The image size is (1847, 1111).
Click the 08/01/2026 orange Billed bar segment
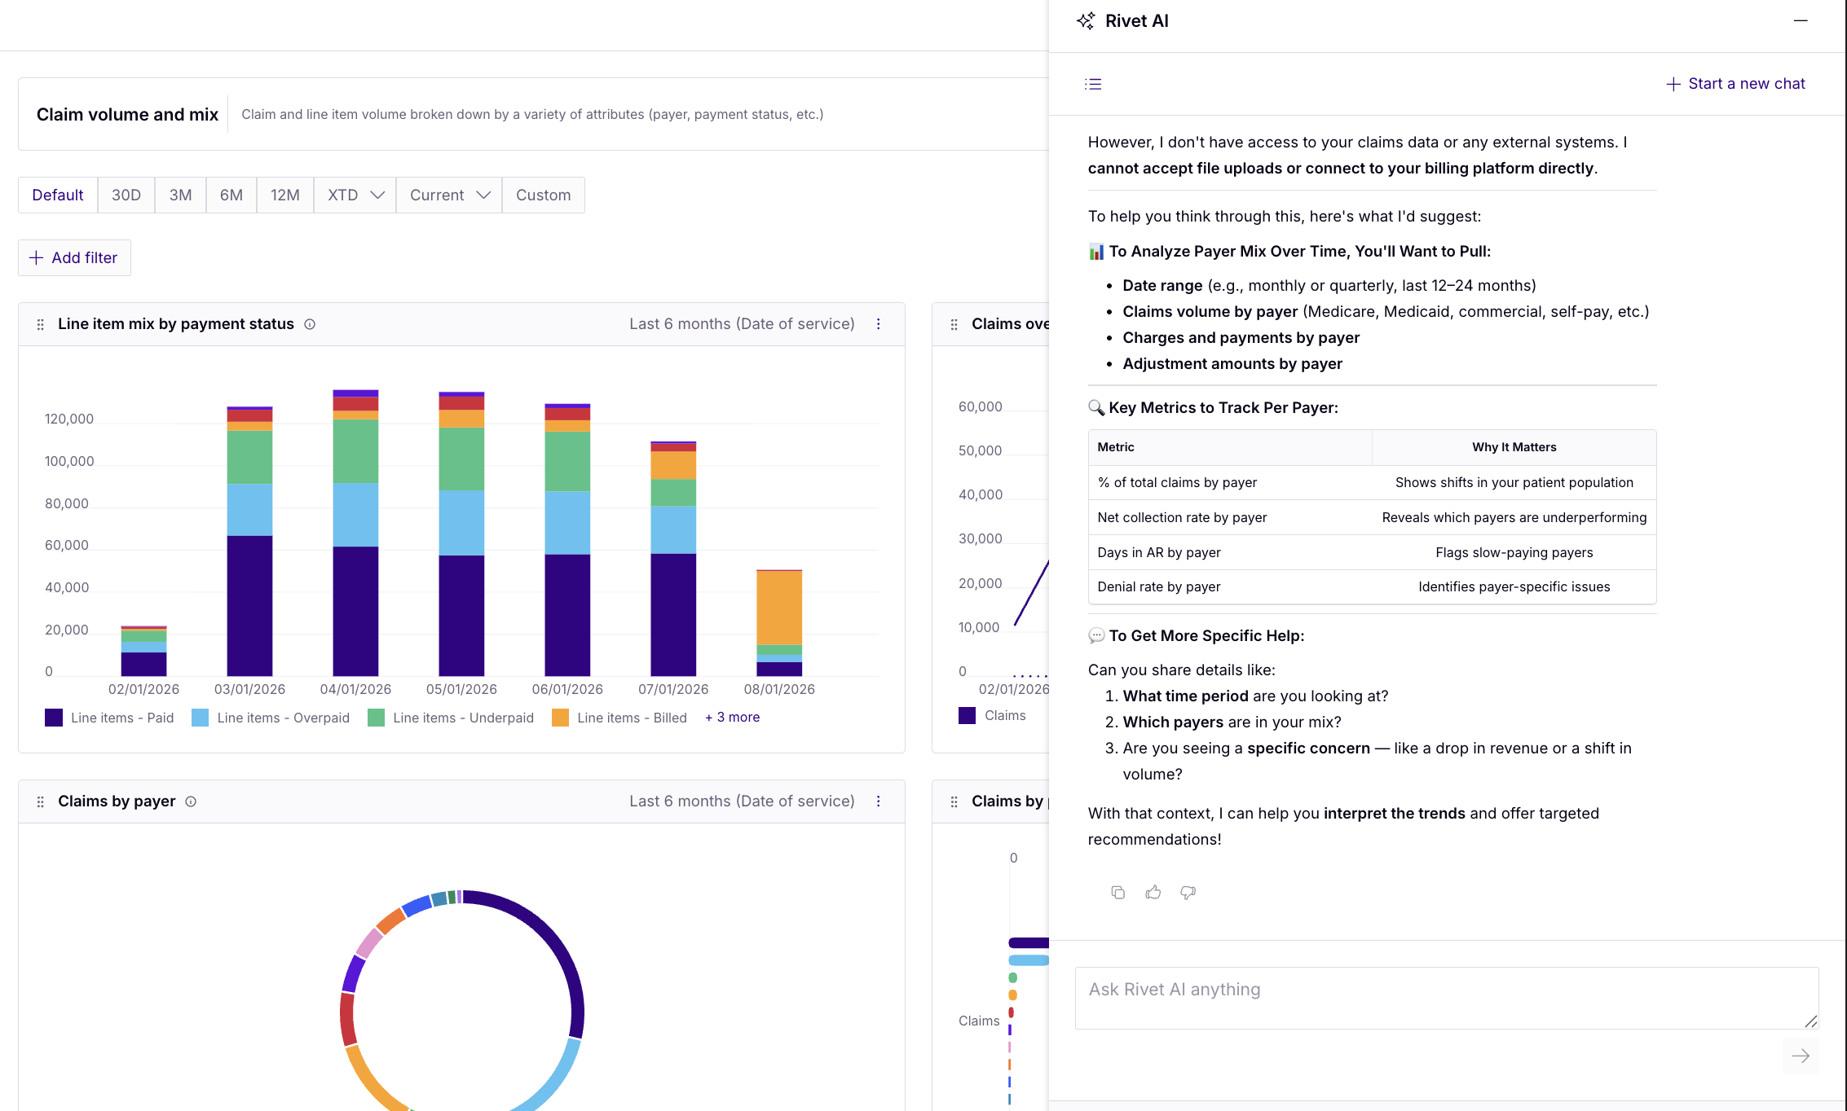point(779,608)
